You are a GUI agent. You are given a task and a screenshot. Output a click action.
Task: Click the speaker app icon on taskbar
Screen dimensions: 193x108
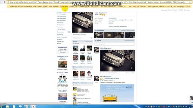tap(20, 106)
